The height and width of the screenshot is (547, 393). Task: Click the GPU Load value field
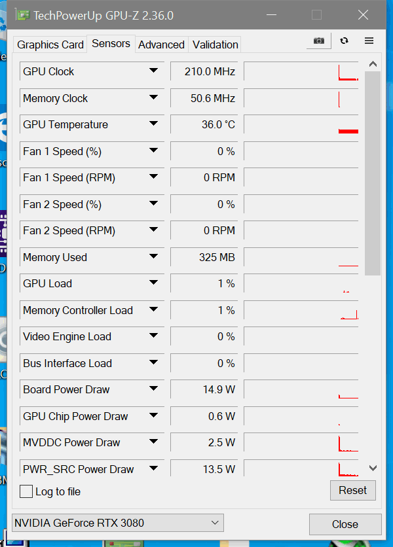(x=203, y=283)
